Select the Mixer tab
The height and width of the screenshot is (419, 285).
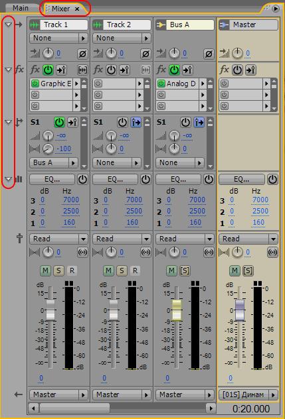(x=61, y=9)
